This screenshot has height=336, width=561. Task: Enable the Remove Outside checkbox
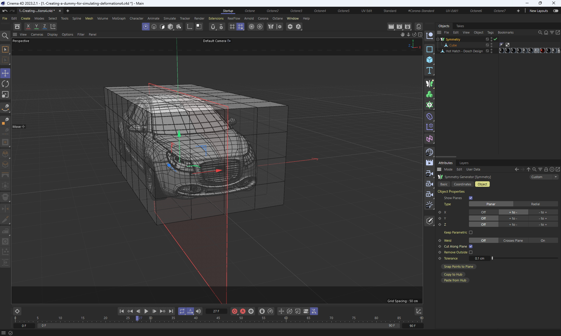471,252
